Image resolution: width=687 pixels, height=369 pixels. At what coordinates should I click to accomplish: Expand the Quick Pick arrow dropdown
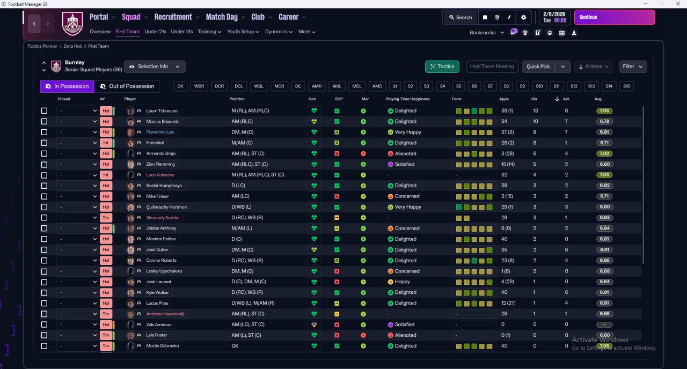click(x=562, y=67)
